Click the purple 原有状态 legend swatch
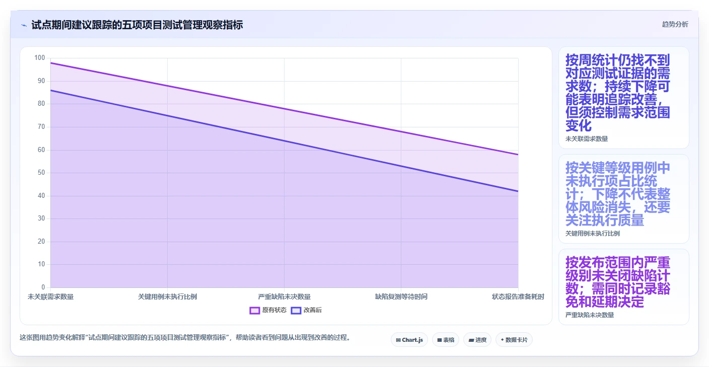Screen dimensions: 709x367 click(x=255, y=310)
